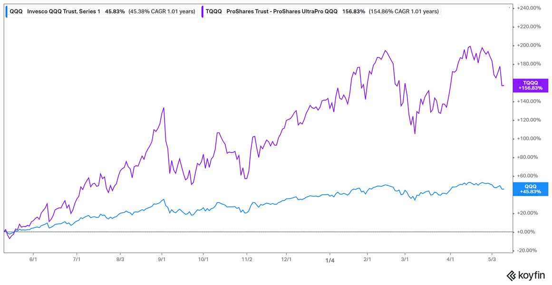
Task: Click the 3/1 date label
Action: point(405,259)
